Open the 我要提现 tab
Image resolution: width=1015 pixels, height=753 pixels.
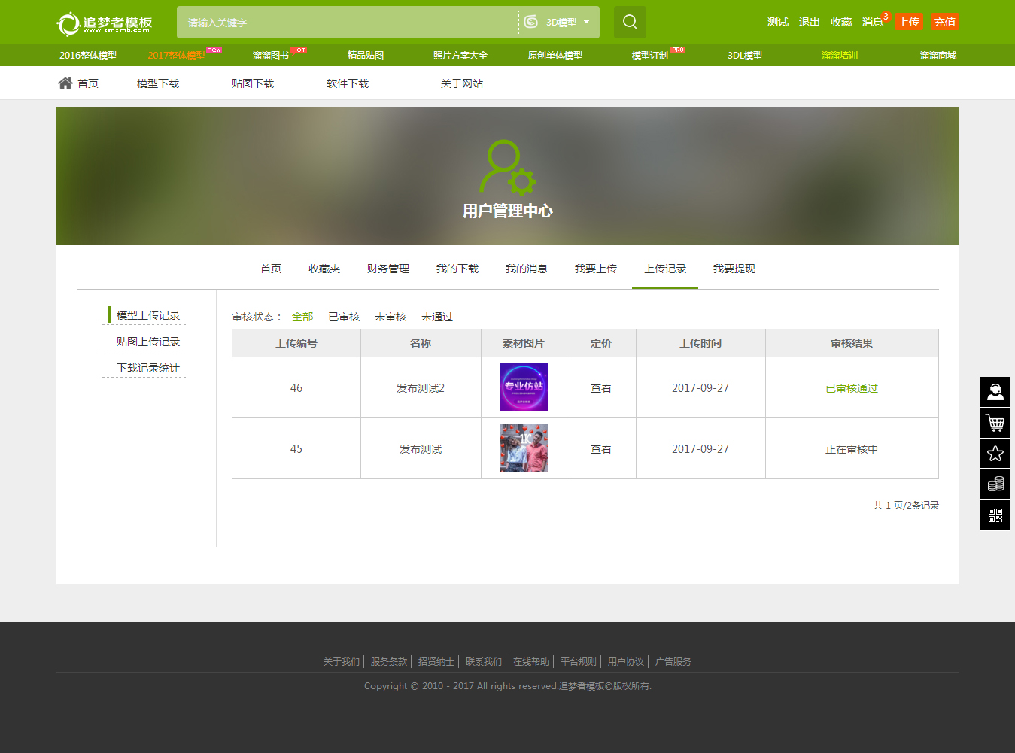pos(734,269)
